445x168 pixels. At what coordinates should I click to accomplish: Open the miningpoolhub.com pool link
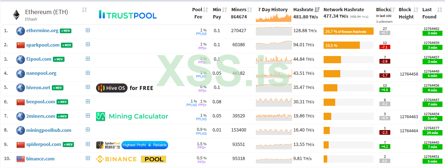coord(49,130)
